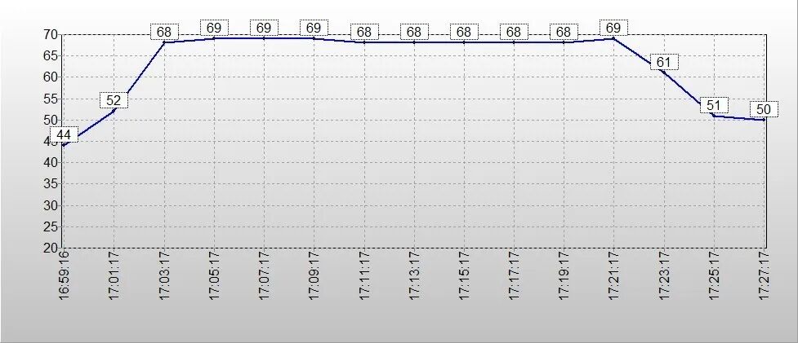Click the 17:19:17 time axis label
The image size is (798, 343).
pos(564,277)
